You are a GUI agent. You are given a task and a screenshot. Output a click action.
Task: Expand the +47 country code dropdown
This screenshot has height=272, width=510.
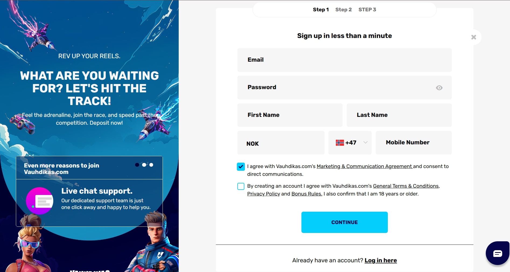tap(365, 142)
